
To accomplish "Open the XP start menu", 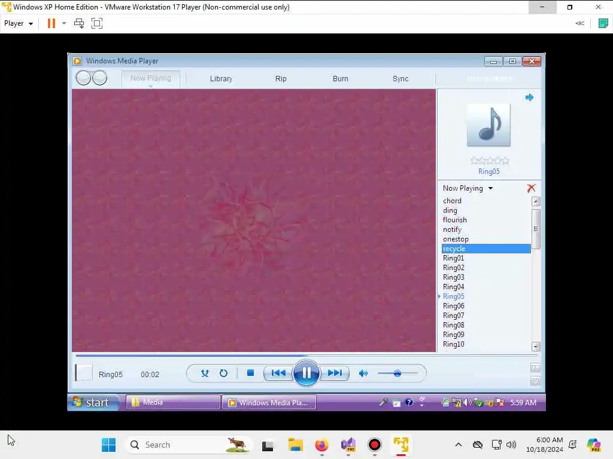I will coord(94,402).
